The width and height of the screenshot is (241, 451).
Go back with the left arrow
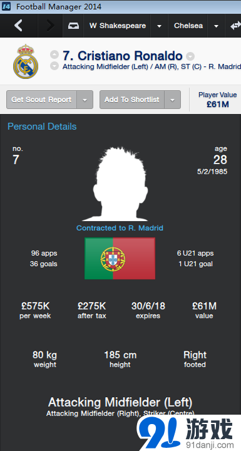18,26
